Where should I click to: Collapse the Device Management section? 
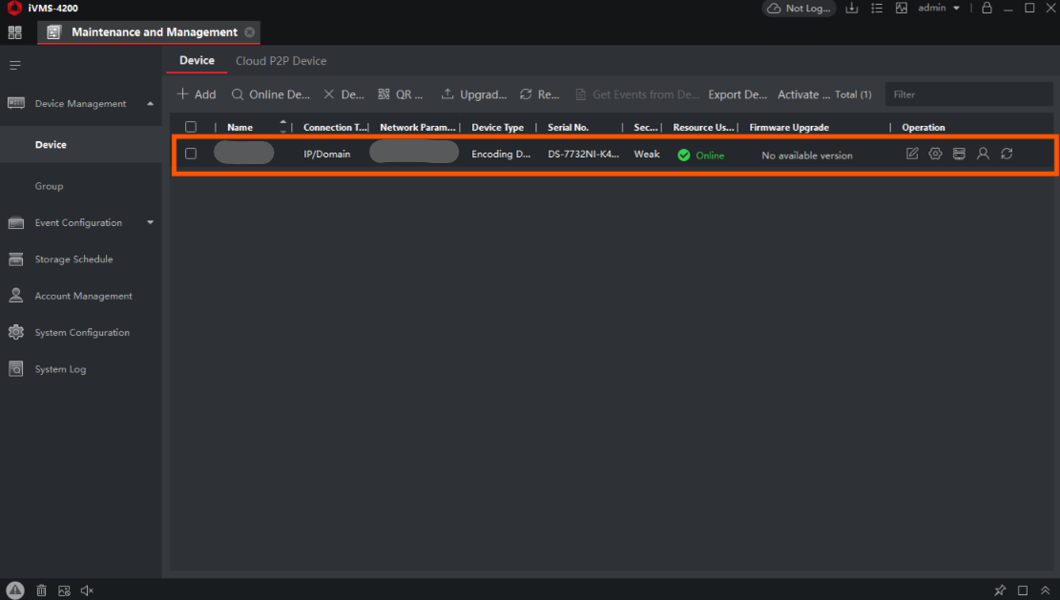pyautogui.click(x=150, y=104)
